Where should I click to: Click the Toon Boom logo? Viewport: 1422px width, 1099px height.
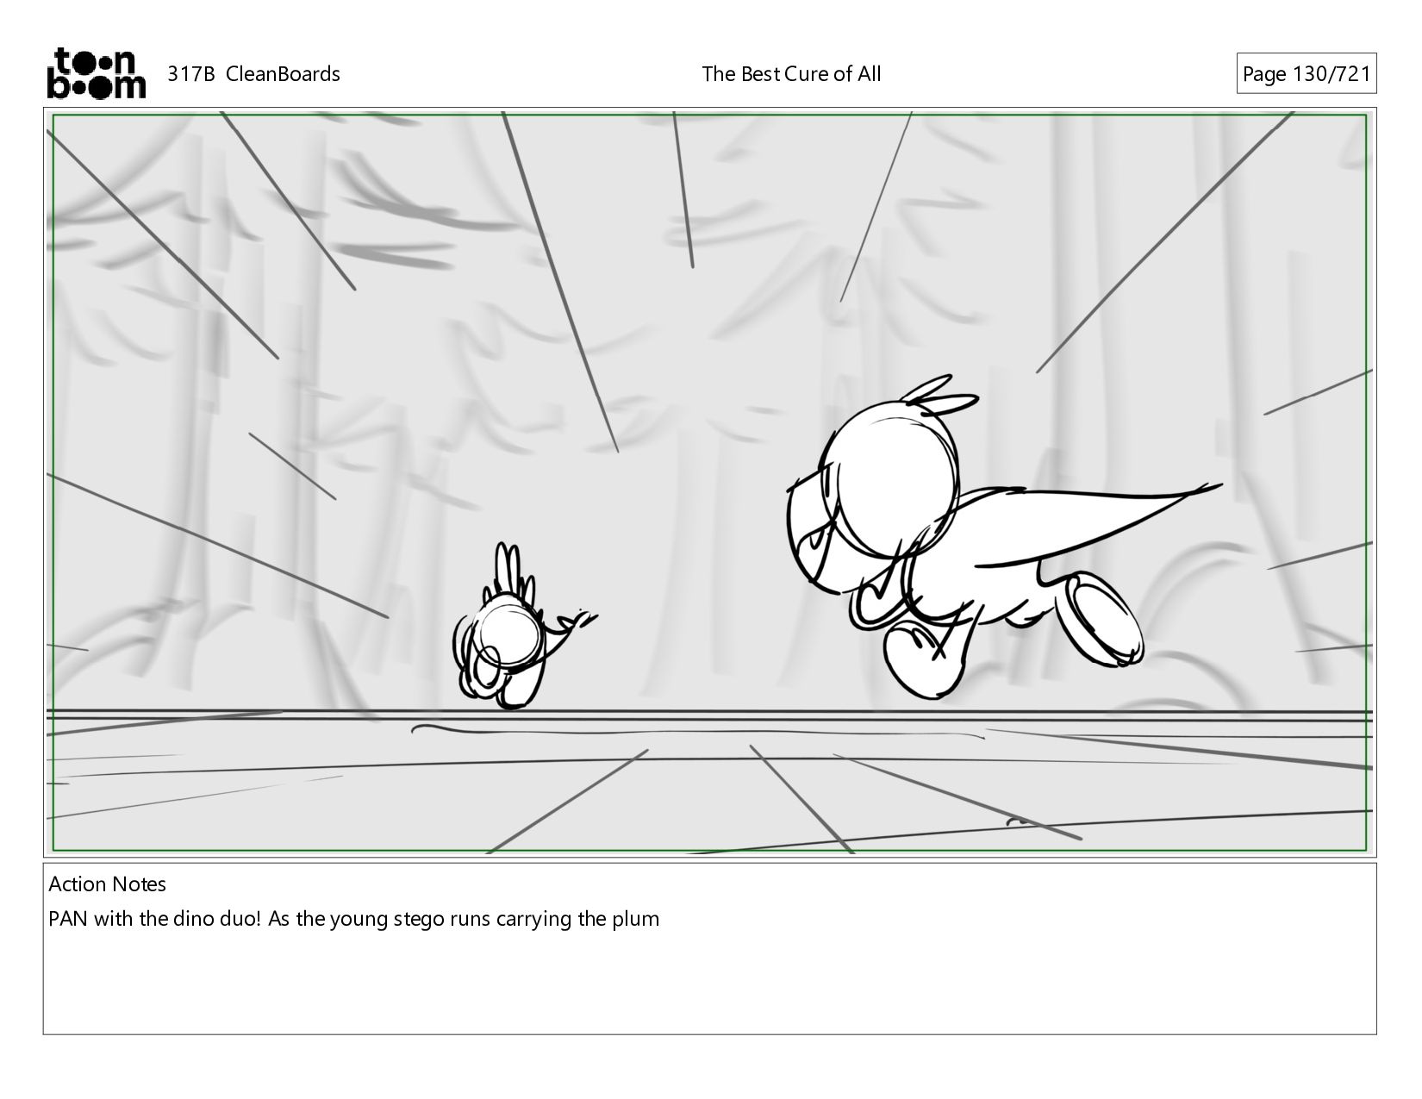(96, 73)
